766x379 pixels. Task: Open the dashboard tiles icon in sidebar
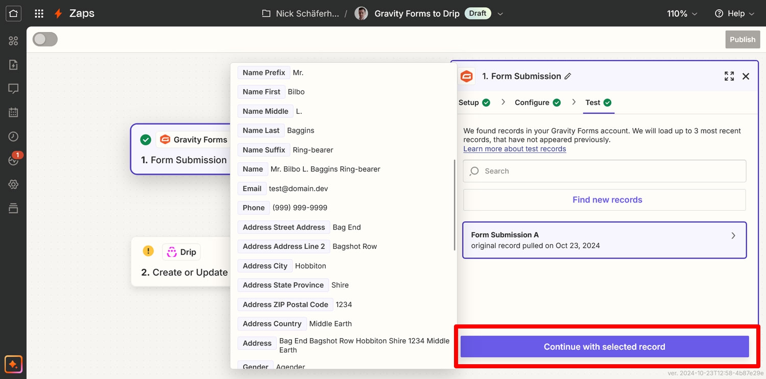click(13, 41)
